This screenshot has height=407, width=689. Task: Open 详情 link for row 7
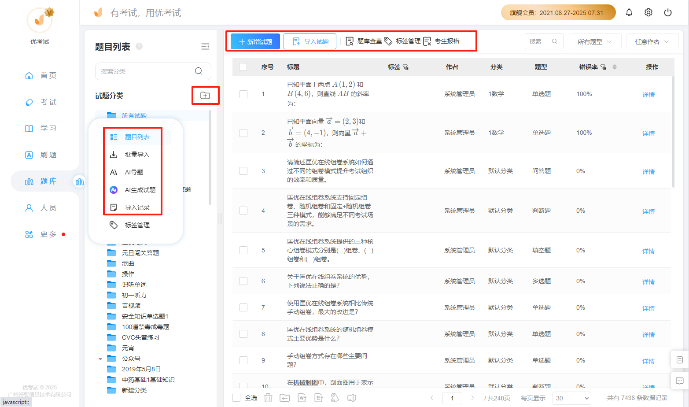(648, 308)
